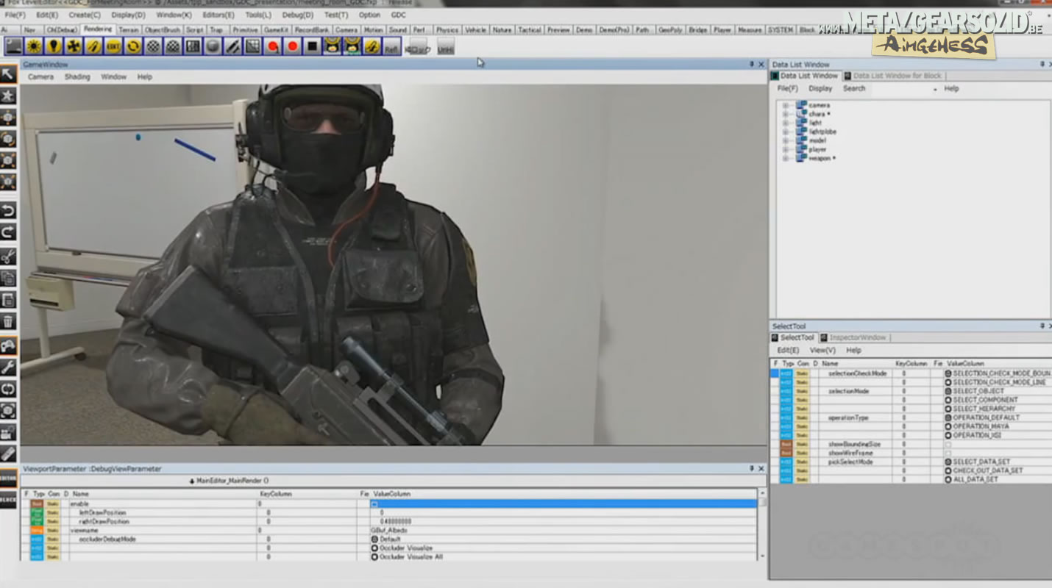Switch to the Terrain tab
The width and height of the screenshot is (1052, 588).
(129, 30)
